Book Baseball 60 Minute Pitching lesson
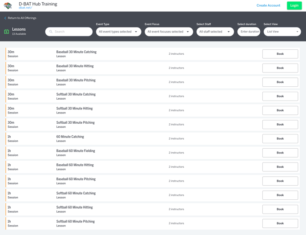 coord(280,181)
